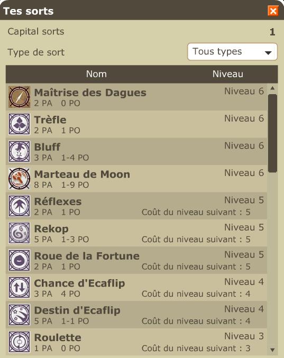This screenshot has width=284, height=358.
Task: Click the Rekop spell name
Action: (51, 228)
